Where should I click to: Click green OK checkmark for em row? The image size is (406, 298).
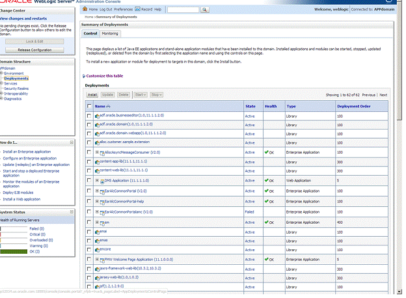click(x=267, y=222)
